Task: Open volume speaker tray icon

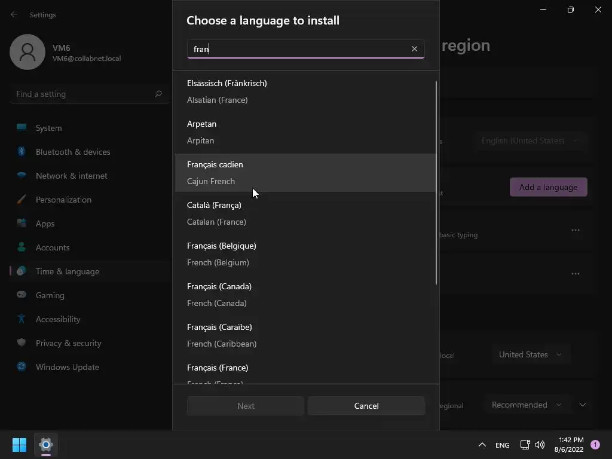Action: click(x=540, y=445)
